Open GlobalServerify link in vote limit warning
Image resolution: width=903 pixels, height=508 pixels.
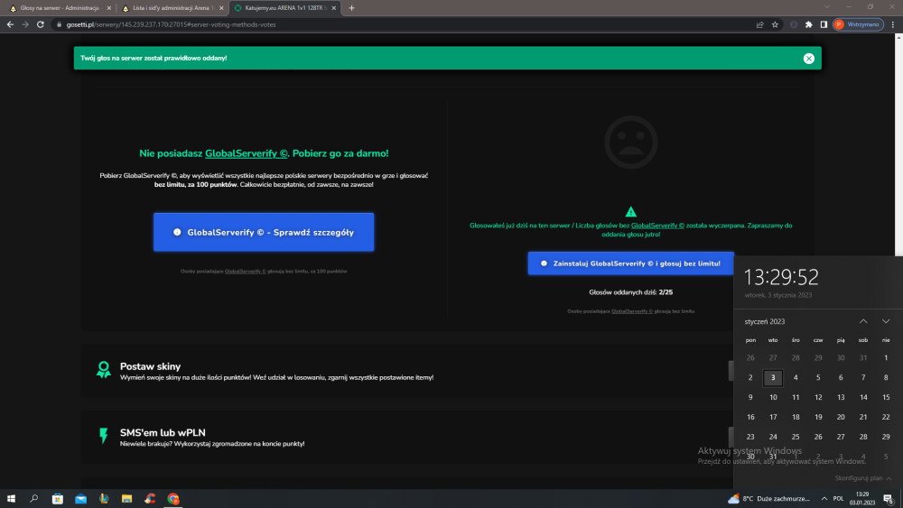657,226
